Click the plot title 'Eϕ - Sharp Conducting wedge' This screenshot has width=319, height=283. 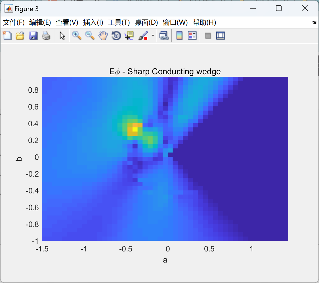point(165,72)
